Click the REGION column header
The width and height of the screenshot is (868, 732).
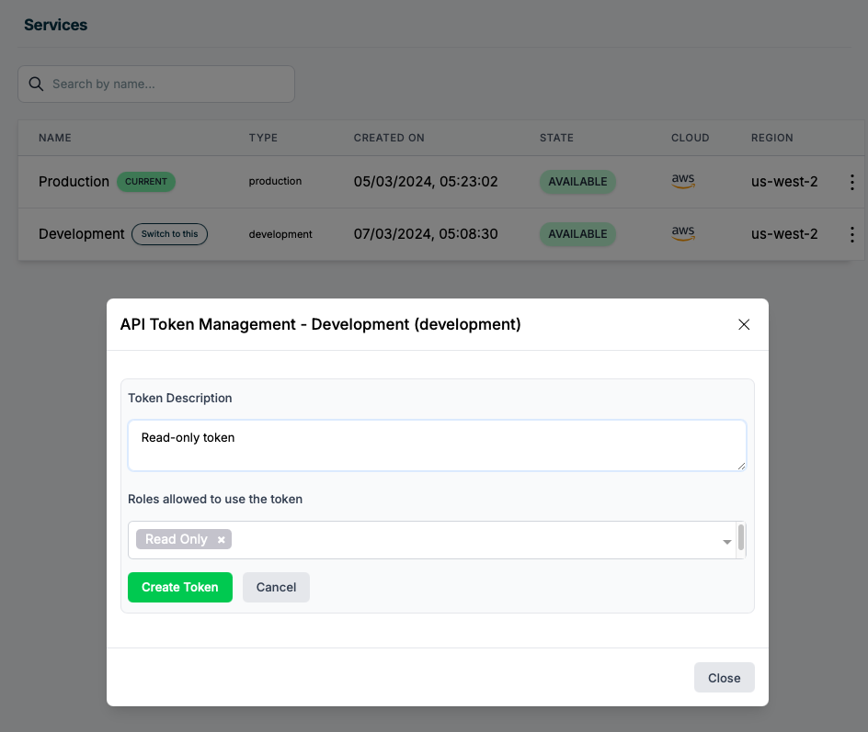771,138
